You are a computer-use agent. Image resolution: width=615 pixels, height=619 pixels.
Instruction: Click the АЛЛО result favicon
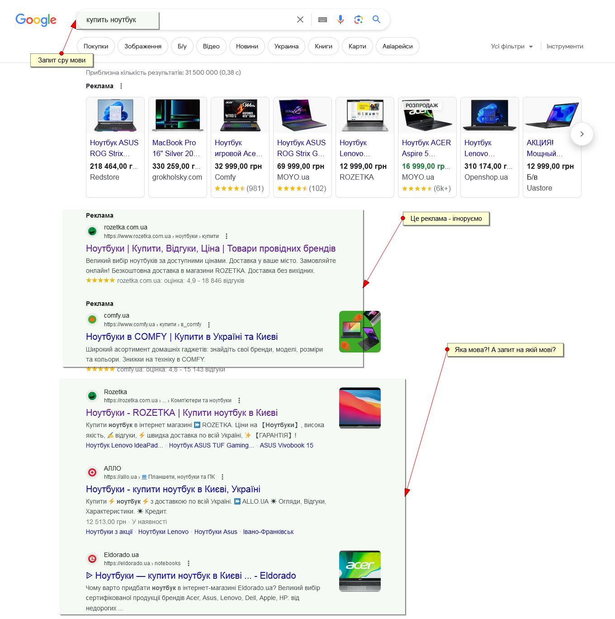[92, 472]
